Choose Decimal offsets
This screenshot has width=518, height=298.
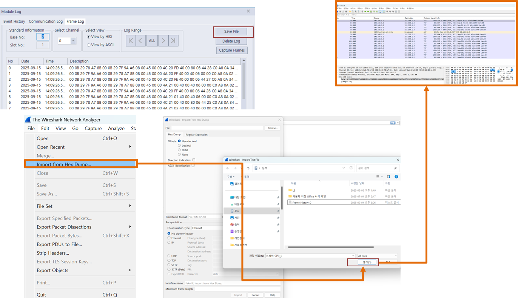tap(185, 145)
